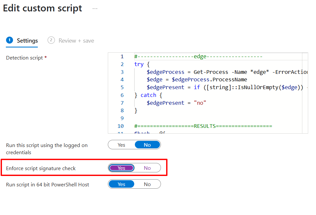Screen dimensions: 316x215
Task: Click the 'Edit custom script' title
Action: click(42, 8)
